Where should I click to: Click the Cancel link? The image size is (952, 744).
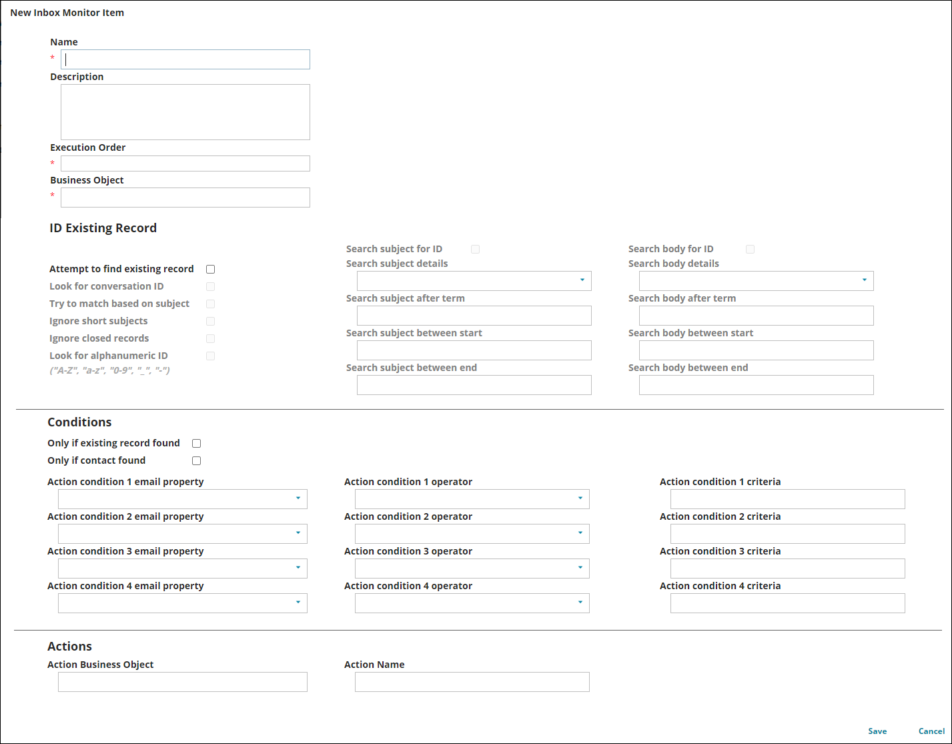(x=931, y=731)
